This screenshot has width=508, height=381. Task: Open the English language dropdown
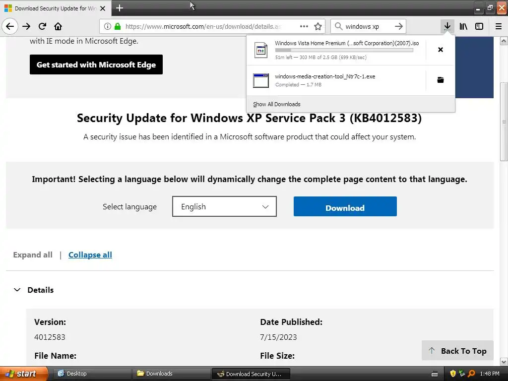pos(224,207)
